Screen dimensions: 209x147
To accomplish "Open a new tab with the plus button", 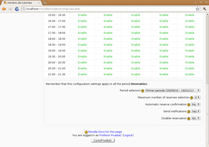I will (45, 3).
